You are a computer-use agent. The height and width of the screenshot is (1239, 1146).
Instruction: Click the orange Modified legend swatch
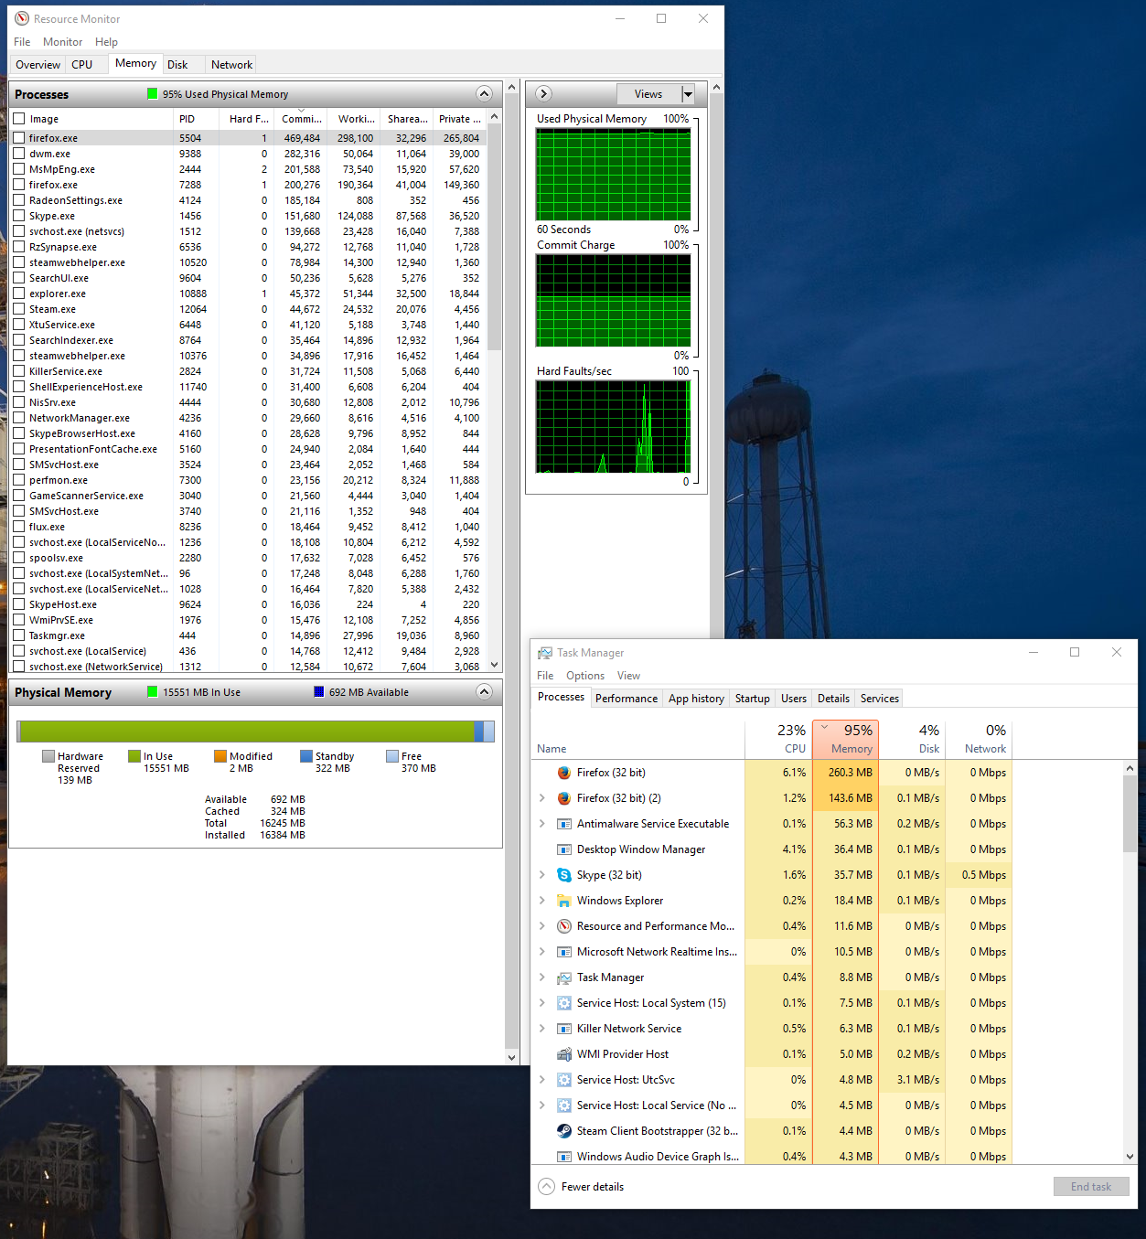click(220, 756)
